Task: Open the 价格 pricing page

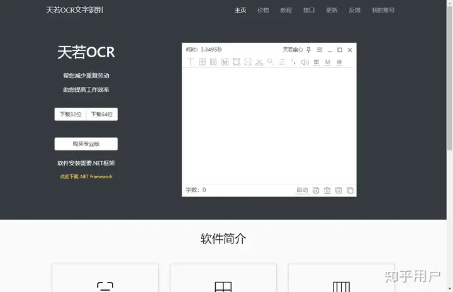Action: tap(263, 10)
